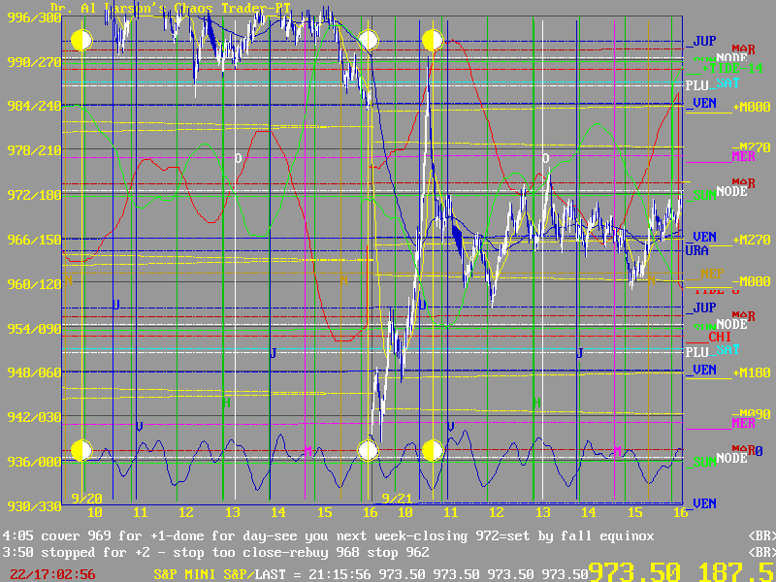Select the bottom-row rightmost moon phase icon
Viewport: 776px width, 582px height.
pos(433,450)
